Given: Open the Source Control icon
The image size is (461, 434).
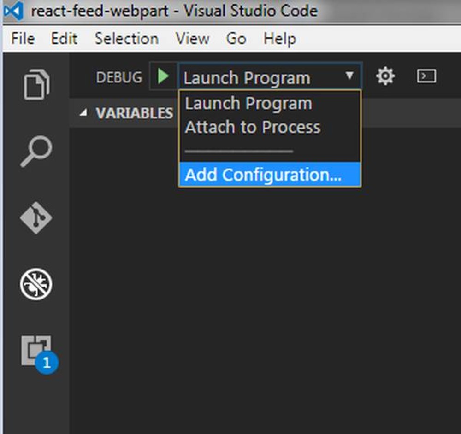Looking at the screenshot, I should [36, 218].
